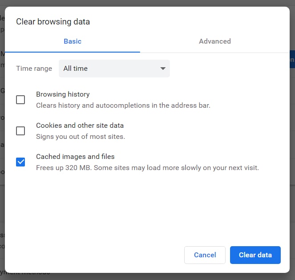Viewport: 295px width, 280px height.
Task: Click the blue Clear data button
Action: click(255, 255)
